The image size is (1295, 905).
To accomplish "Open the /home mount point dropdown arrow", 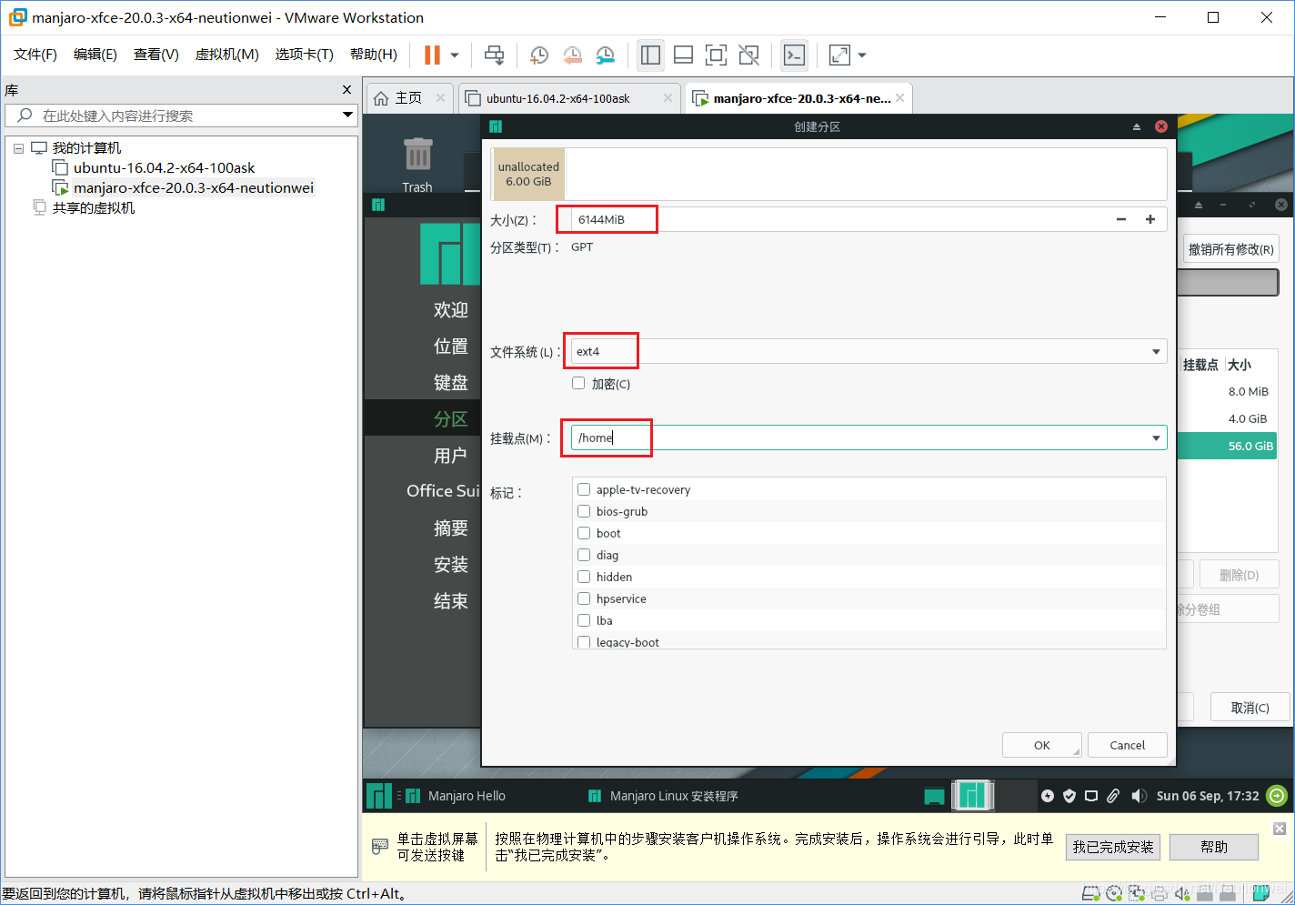I will tap(1156, 437).
